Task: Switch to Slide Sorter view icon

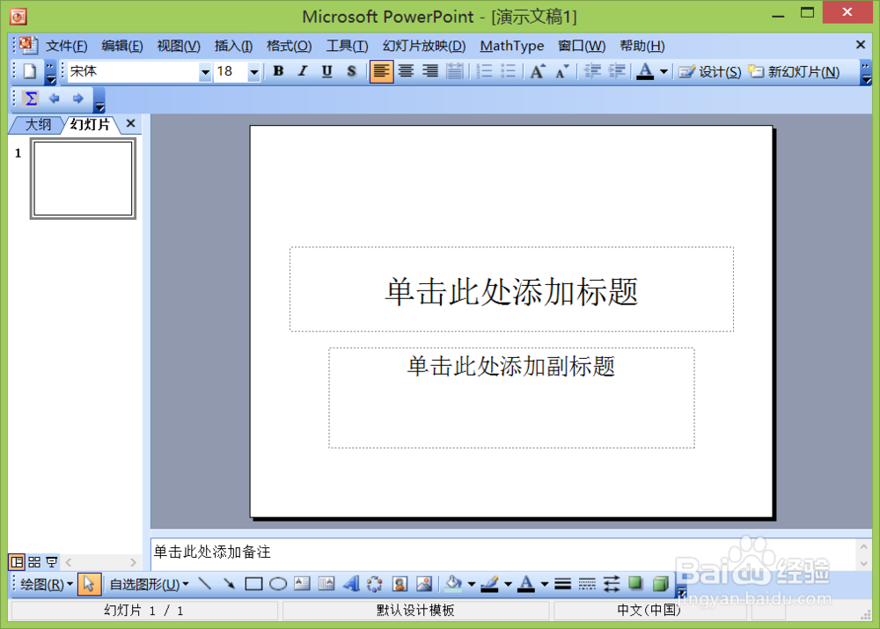Action: (34, 561)
